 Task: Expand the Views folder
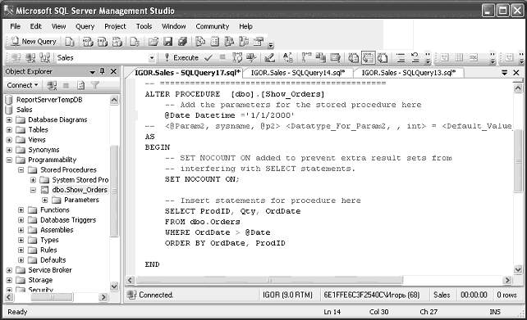point(9,140)
